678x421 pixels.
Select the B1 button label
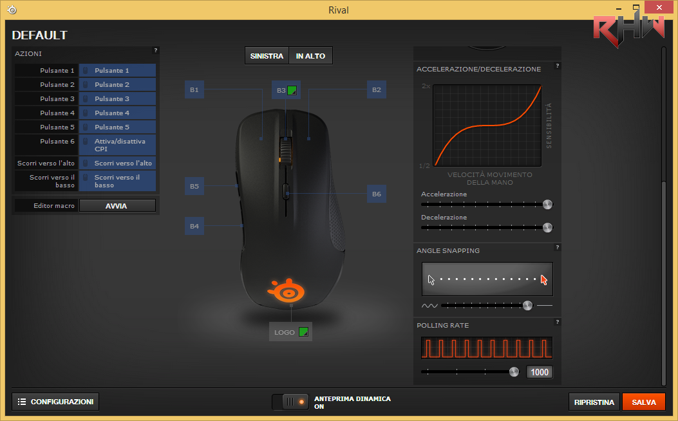tap(194, 90)
